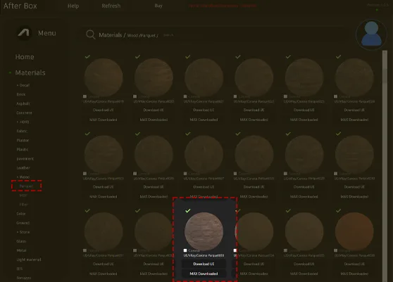Click the green checkmark above Parquet033

click(188, 211)
